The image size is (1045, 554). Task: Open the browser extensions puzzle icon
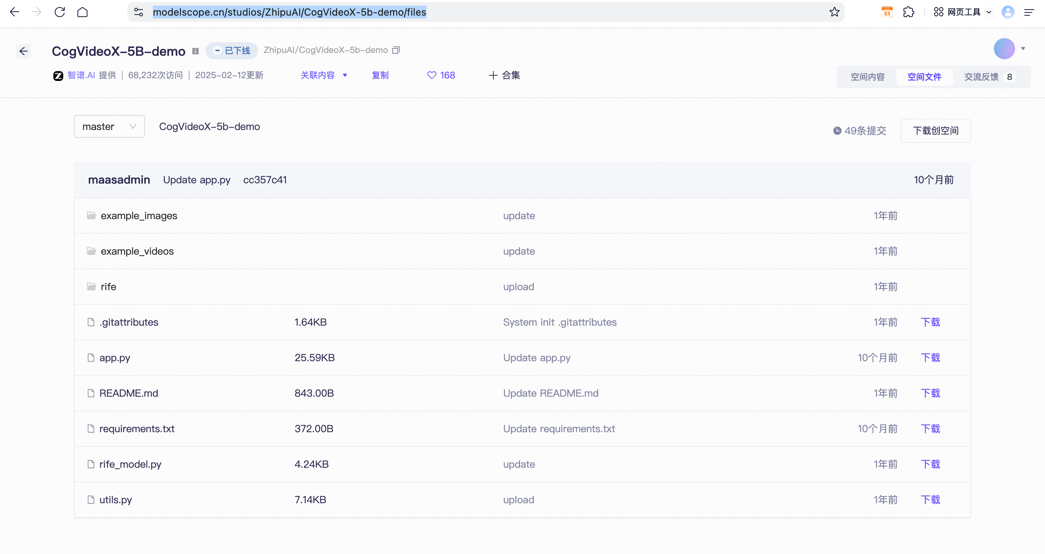pyautogui.click(x=908, y=12)
